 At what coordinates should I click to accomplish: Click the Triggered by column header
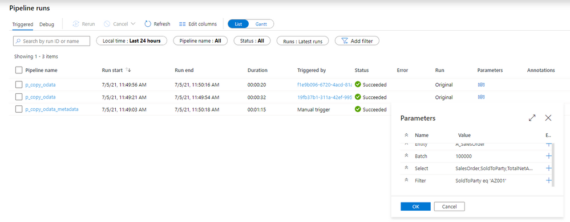pos(312,70)
